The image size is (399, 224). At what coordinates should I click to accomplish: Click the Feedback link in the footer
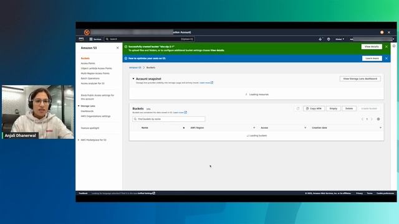[83, 194]
